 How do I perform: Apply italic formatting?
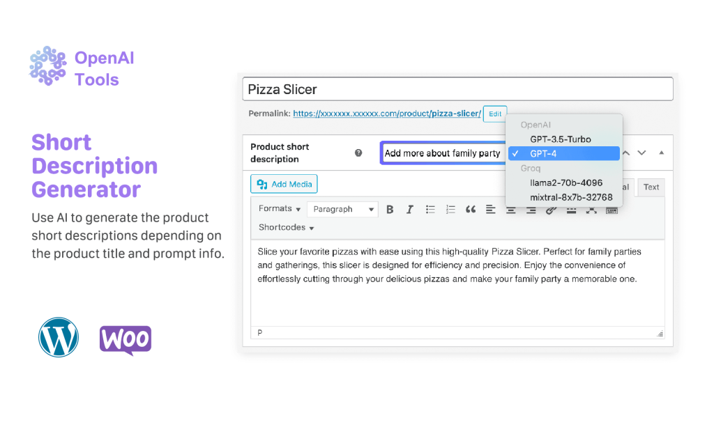tap(409, 209)
